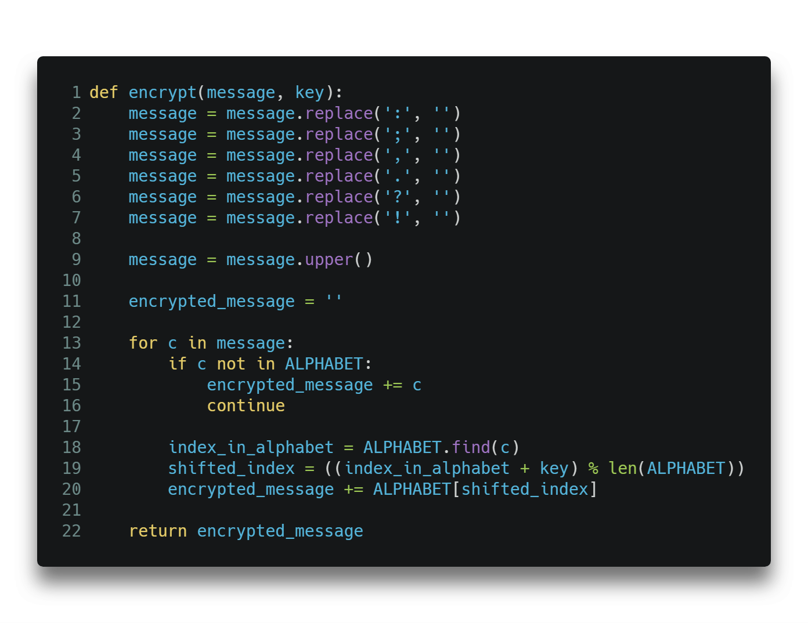Click the exclamation mark string on line 7

pyautogui.click(x=398, y=218)
